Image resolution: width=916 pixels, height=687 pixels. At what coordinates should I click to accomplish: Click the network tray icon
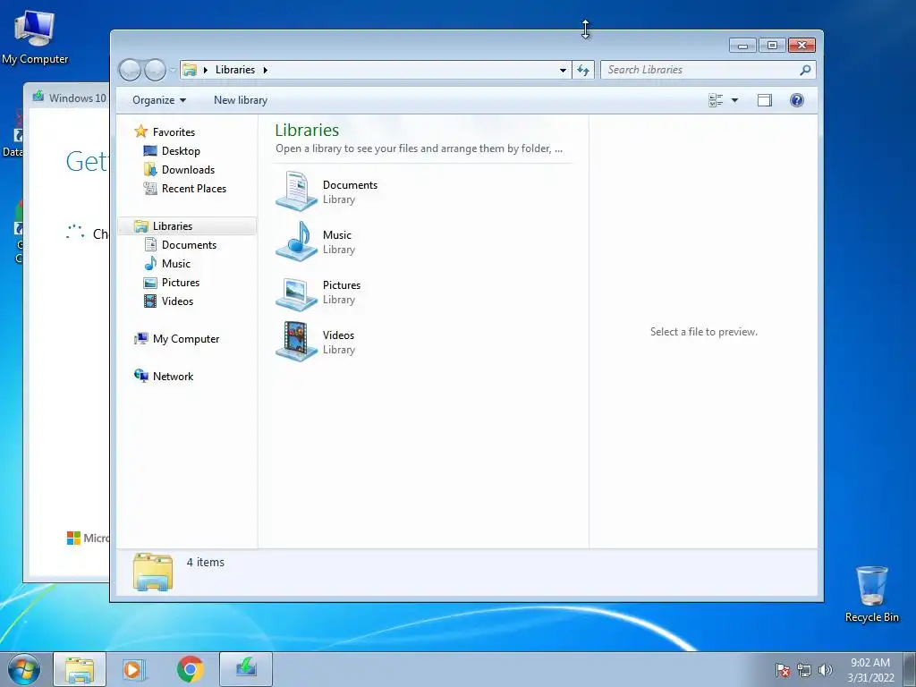pyautogui.click(x=804, y=670)
